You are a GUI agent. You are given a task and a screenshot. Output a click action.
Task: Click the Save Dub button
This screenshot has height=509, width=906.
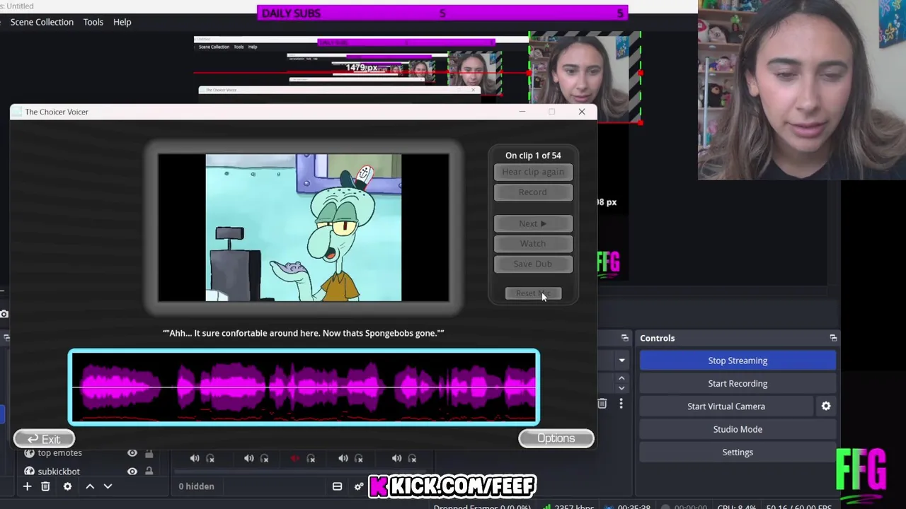533,264
